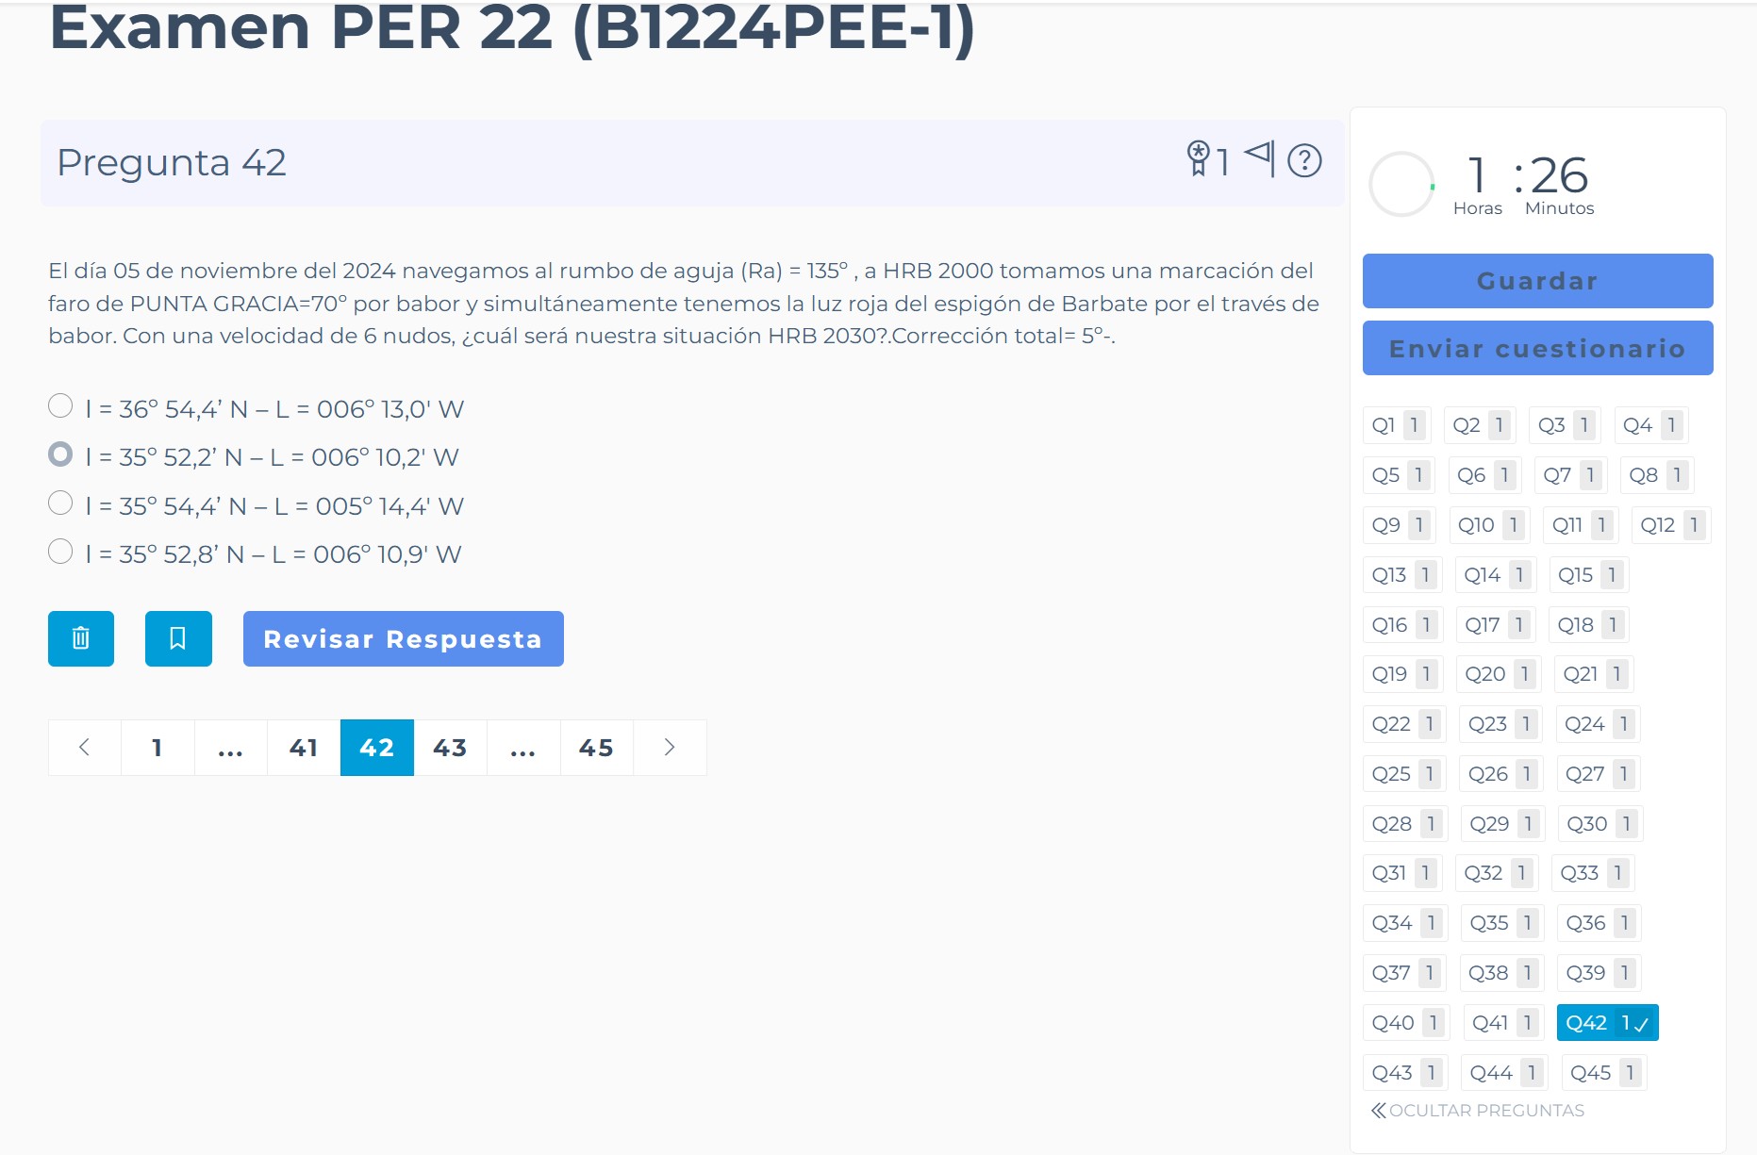Submit with Enviar cuestionario button
Image resolution: width=1757 pixels, height=1155 pixels.
(x=1537, y=349)
